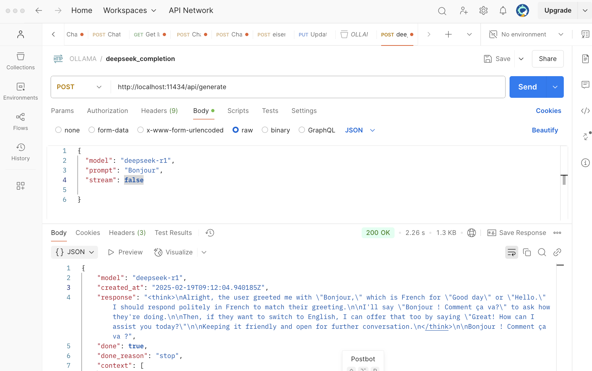Switch to the Headers (9) request tab
Viewport: 592px width, 371px height.
pyautogui.click(x=159, y=111)
